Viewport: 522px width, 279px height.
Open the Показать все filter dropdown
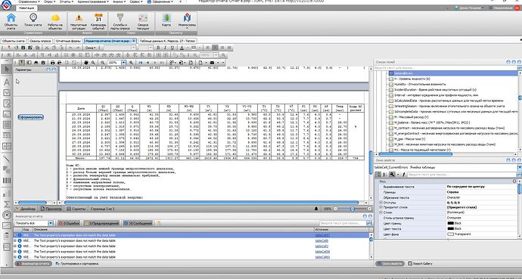coord(51,223)
